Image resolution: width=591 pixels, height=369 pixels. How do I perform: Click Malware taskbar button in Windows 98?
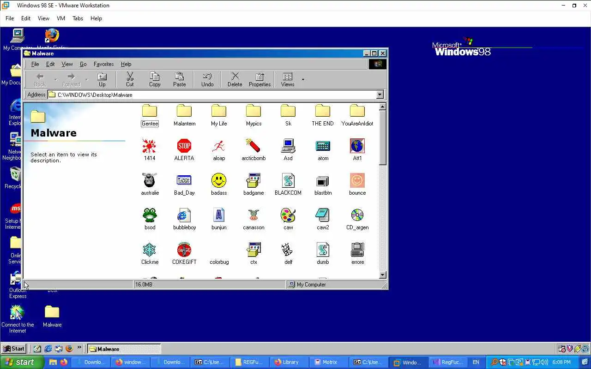[124, 349]
